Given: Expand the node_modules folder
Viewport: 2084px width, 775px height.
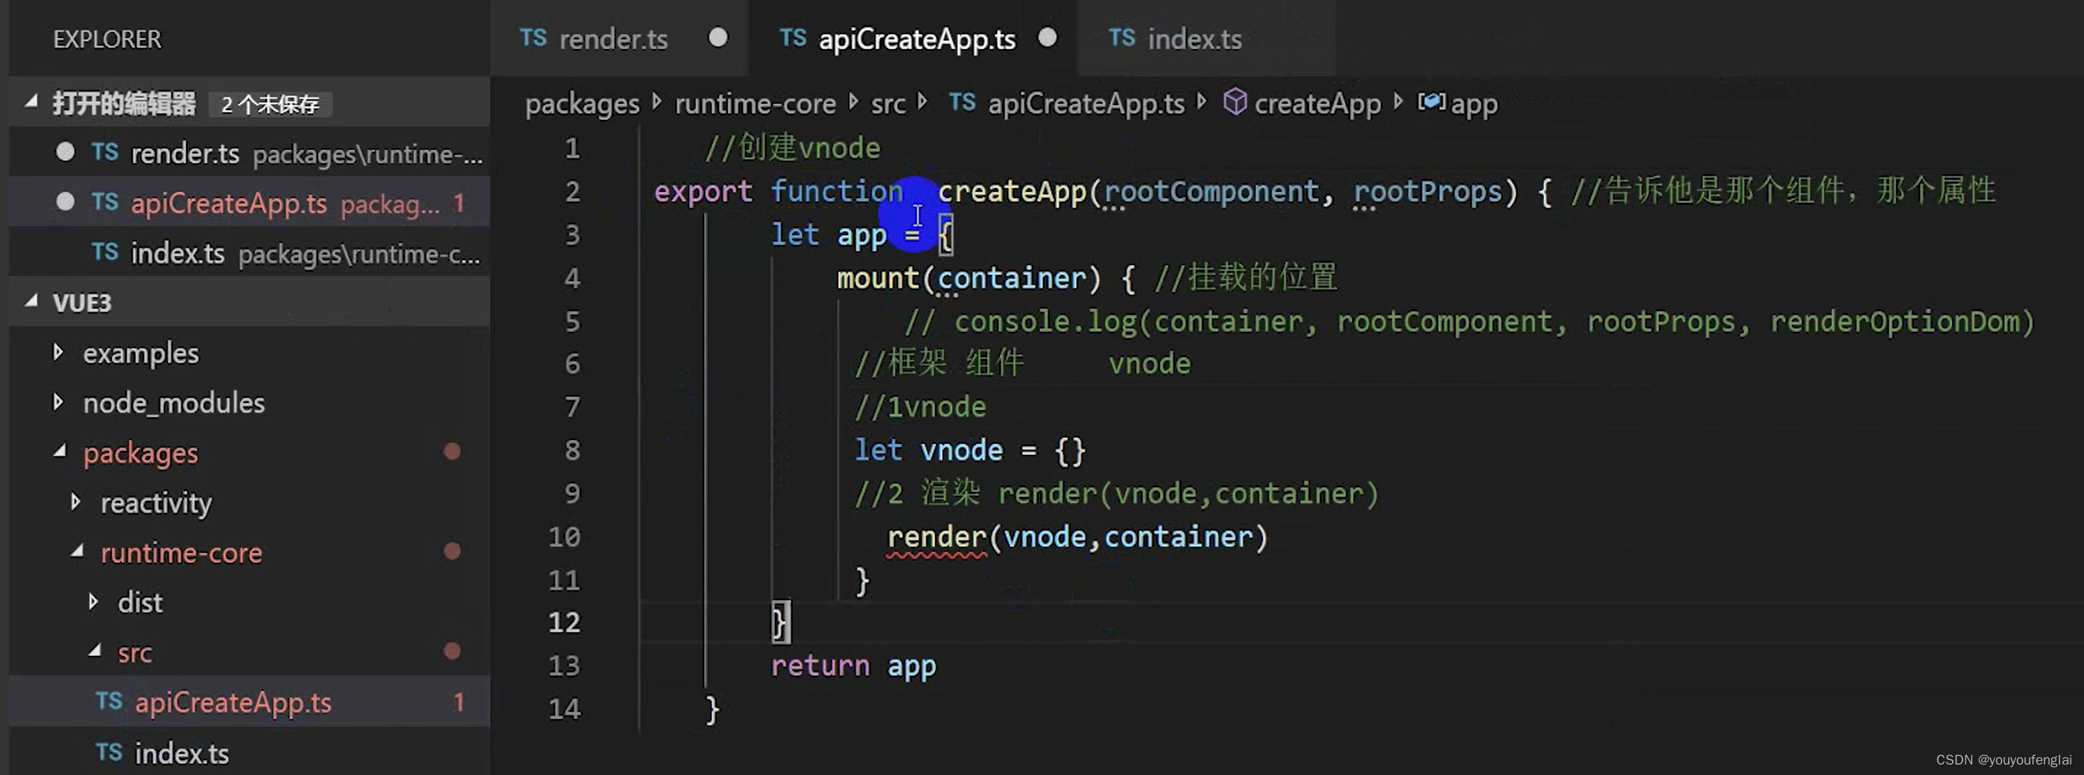Looking at the screenshot, I should (x=57, y=401).
